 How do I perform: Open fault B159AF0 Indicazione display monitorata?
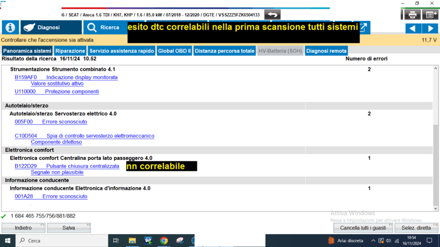coord(66,77)
